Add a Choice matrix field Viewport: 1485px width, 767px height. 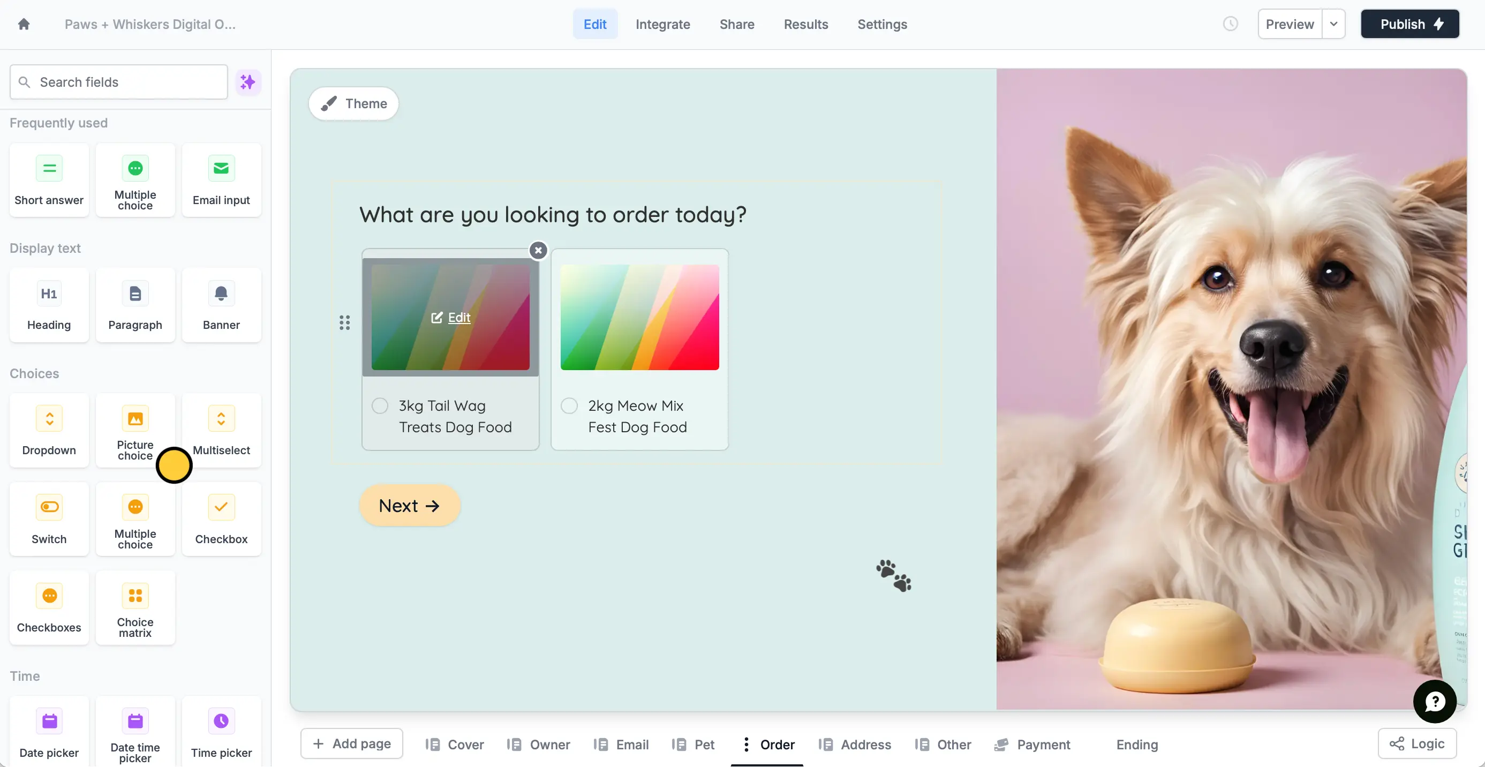[x=135, y=608]
